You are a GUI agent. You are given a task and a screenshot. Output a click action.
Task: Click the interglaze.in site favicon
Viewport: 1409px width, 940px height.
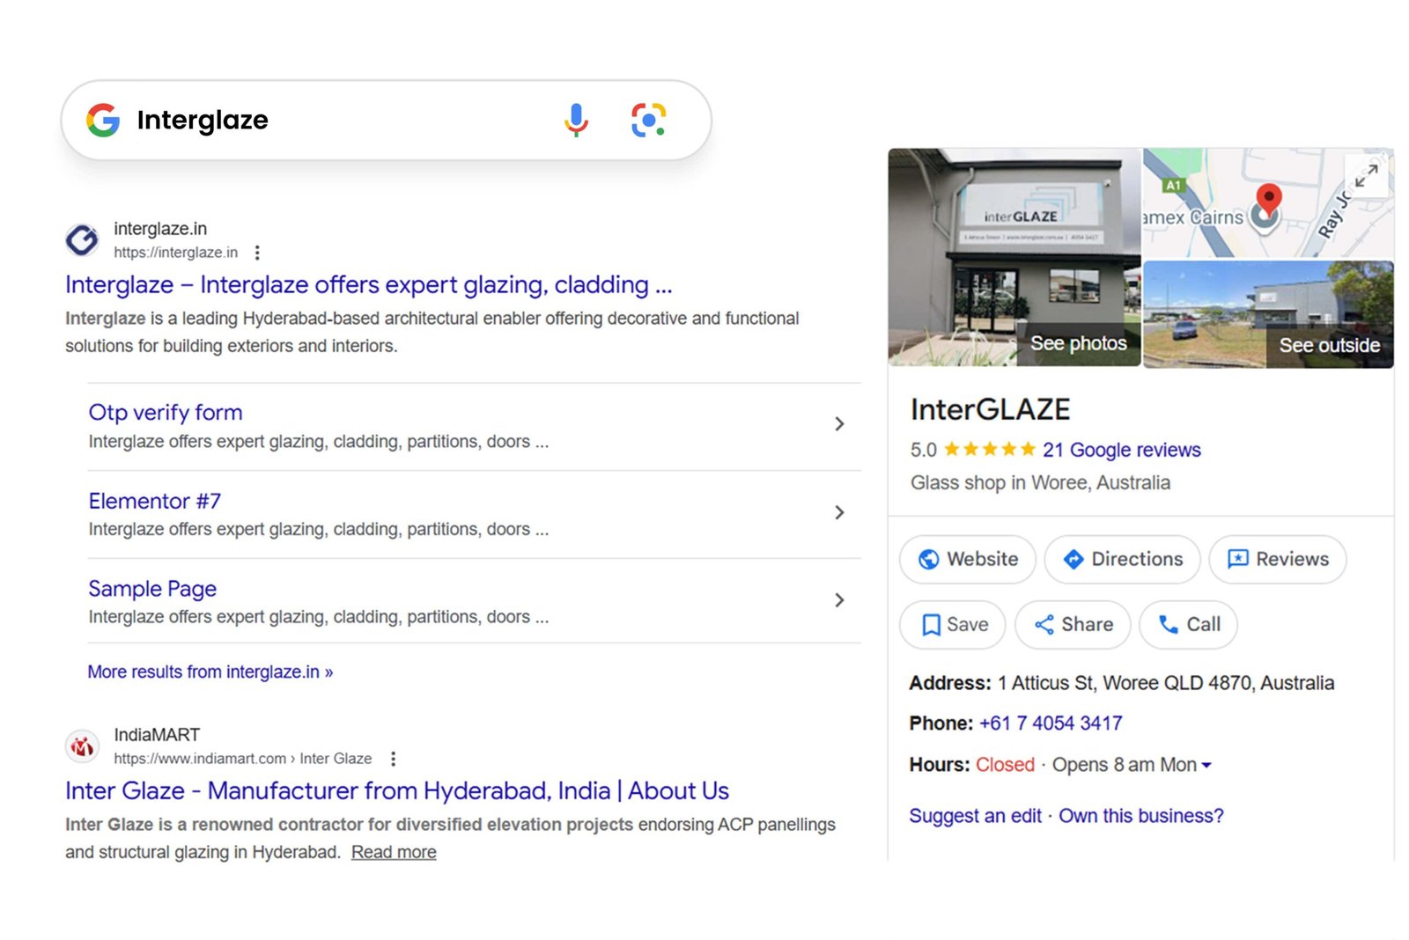pos(83,240)
